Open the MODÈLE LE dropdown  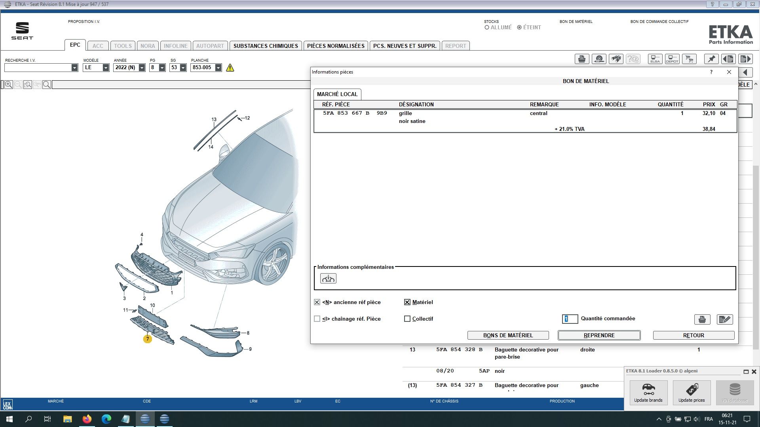[106, 68]
